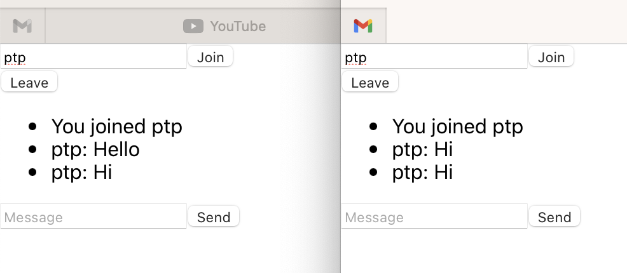Click 'You joined ptp' in the colored Gmail window
The image size is (627, 273).
tap(457, 126)
